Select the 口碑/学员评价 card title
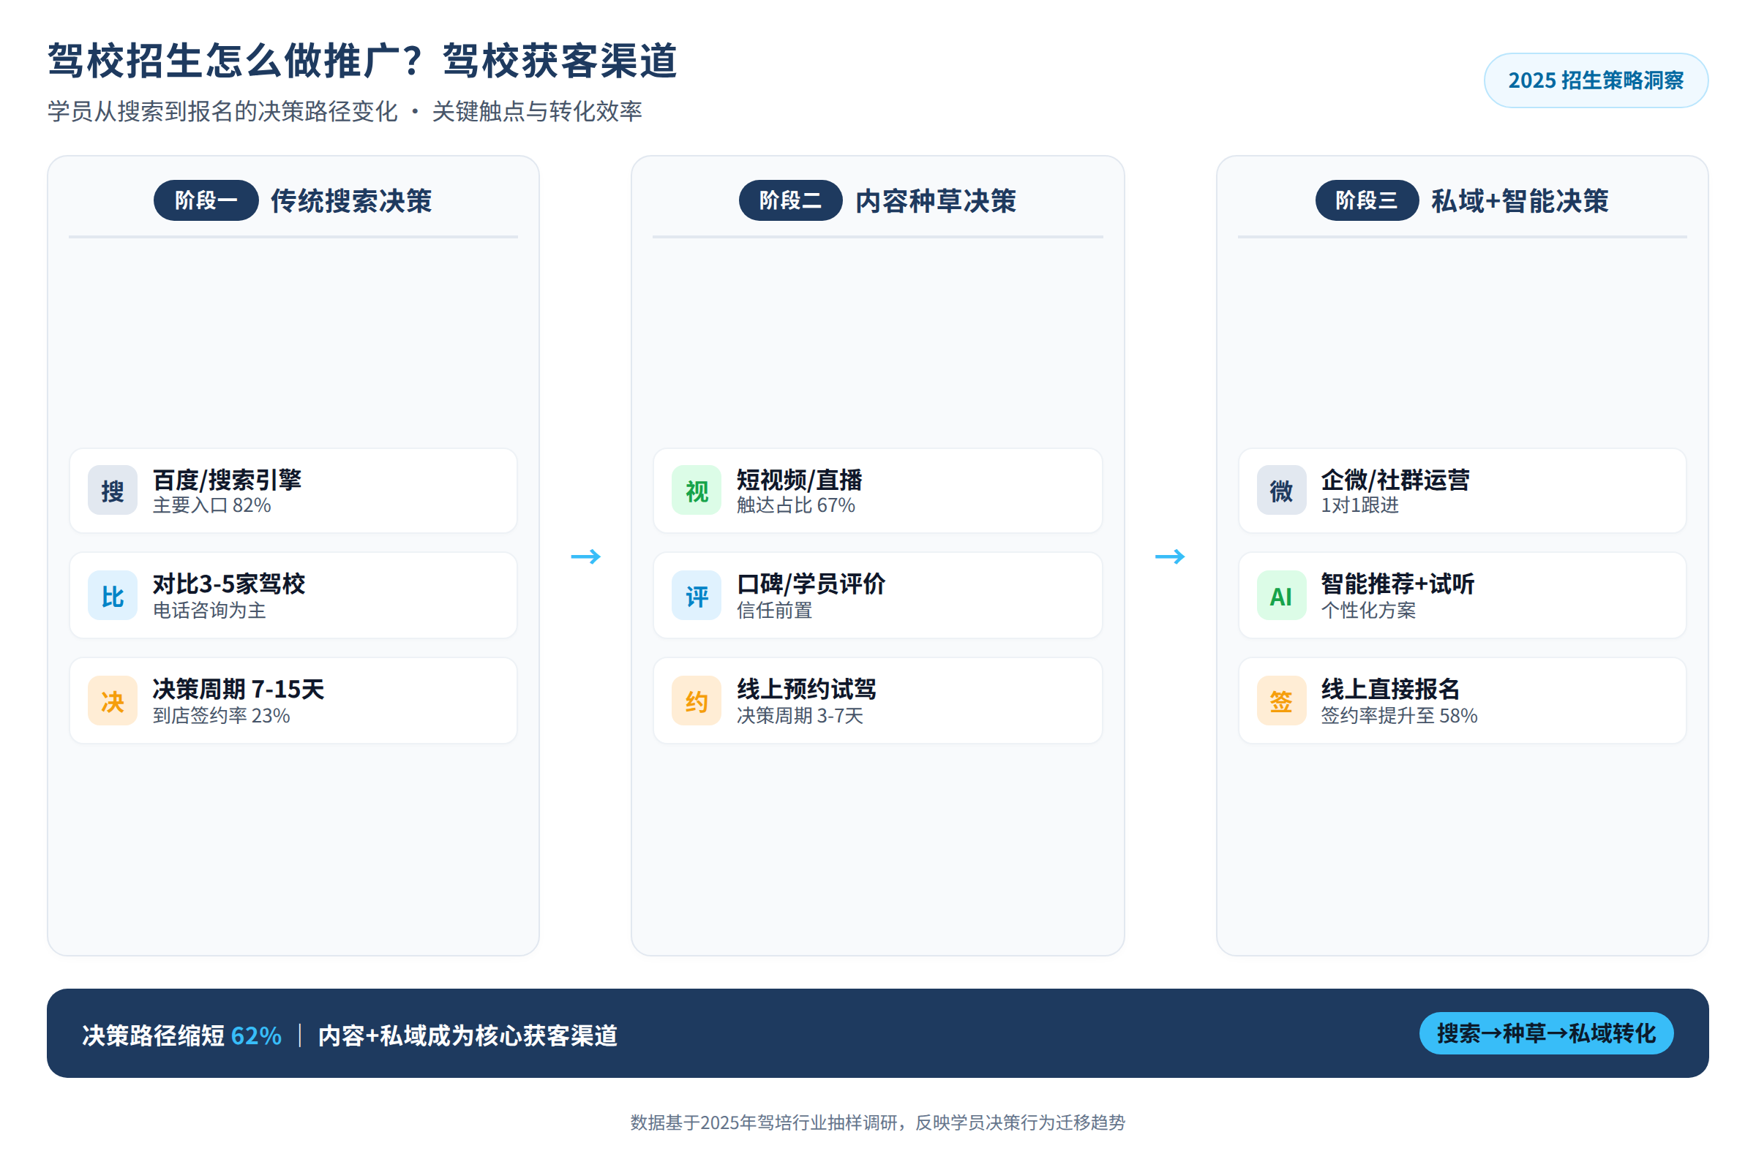The width and height of the screenshot is (1756, 1170). [811, 584]
